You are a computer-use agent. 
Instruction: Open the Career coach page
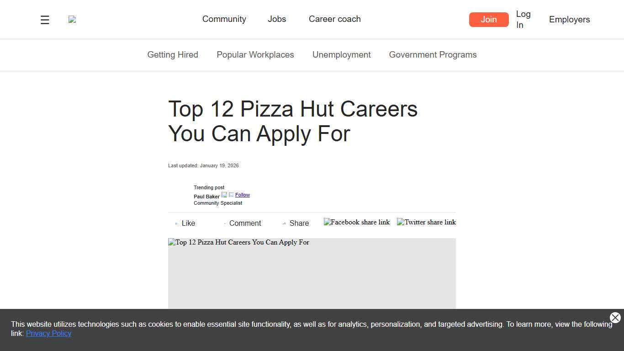pyautogui.click(x=334, y=19)
